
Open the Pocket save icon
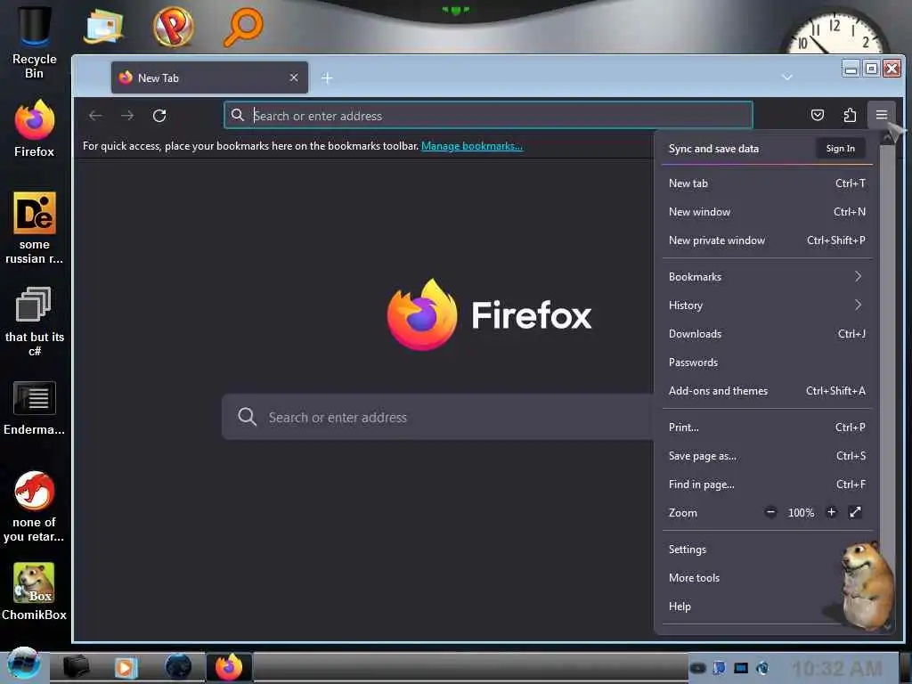(818, 115)
